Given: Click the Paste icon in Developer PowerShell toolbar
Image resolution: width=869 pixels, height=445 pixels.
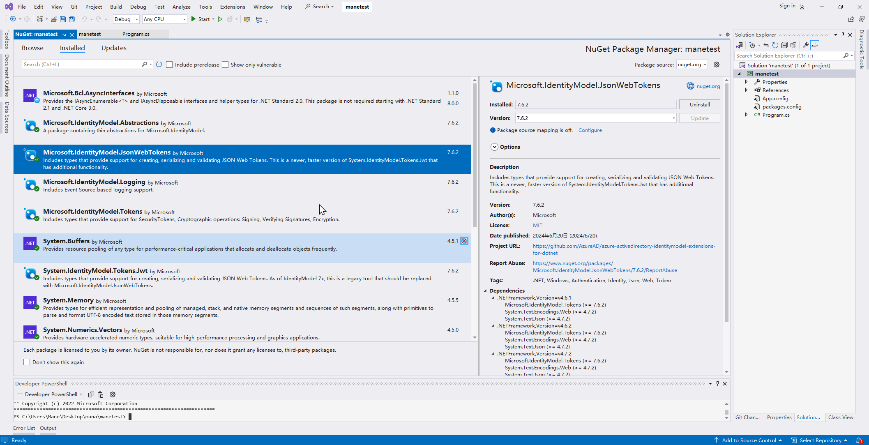Looking at the screenshot, I should (100, 394).
